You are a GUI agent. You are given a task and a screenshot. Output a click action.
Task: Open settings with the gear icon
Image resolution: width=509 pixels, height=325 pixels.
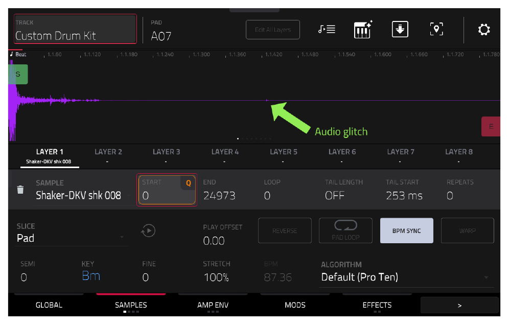coord(483,30)
